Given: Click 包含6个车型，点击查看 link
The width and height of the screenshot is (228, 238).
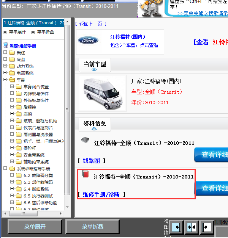Looking at the screenshot, I should 134,45.
